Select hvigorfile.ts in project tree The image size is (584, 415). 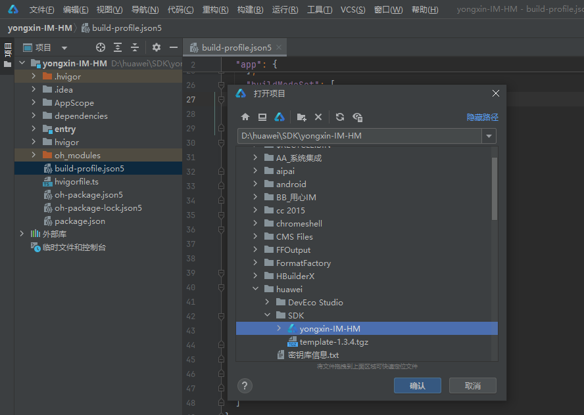[76, 181]
